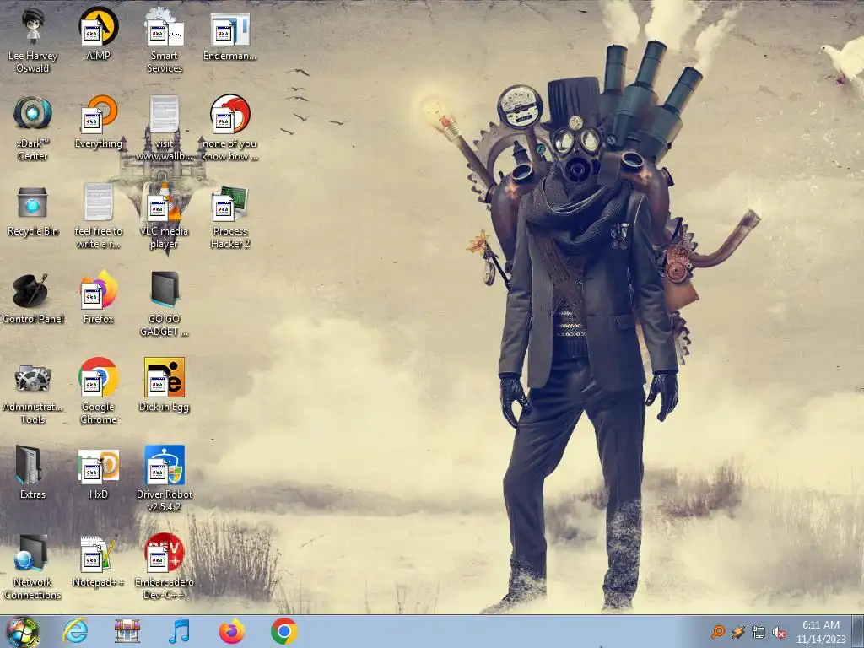864x648 pixels.
Task: Open the Windows Start menu orb
Action: tap(23, 631)
